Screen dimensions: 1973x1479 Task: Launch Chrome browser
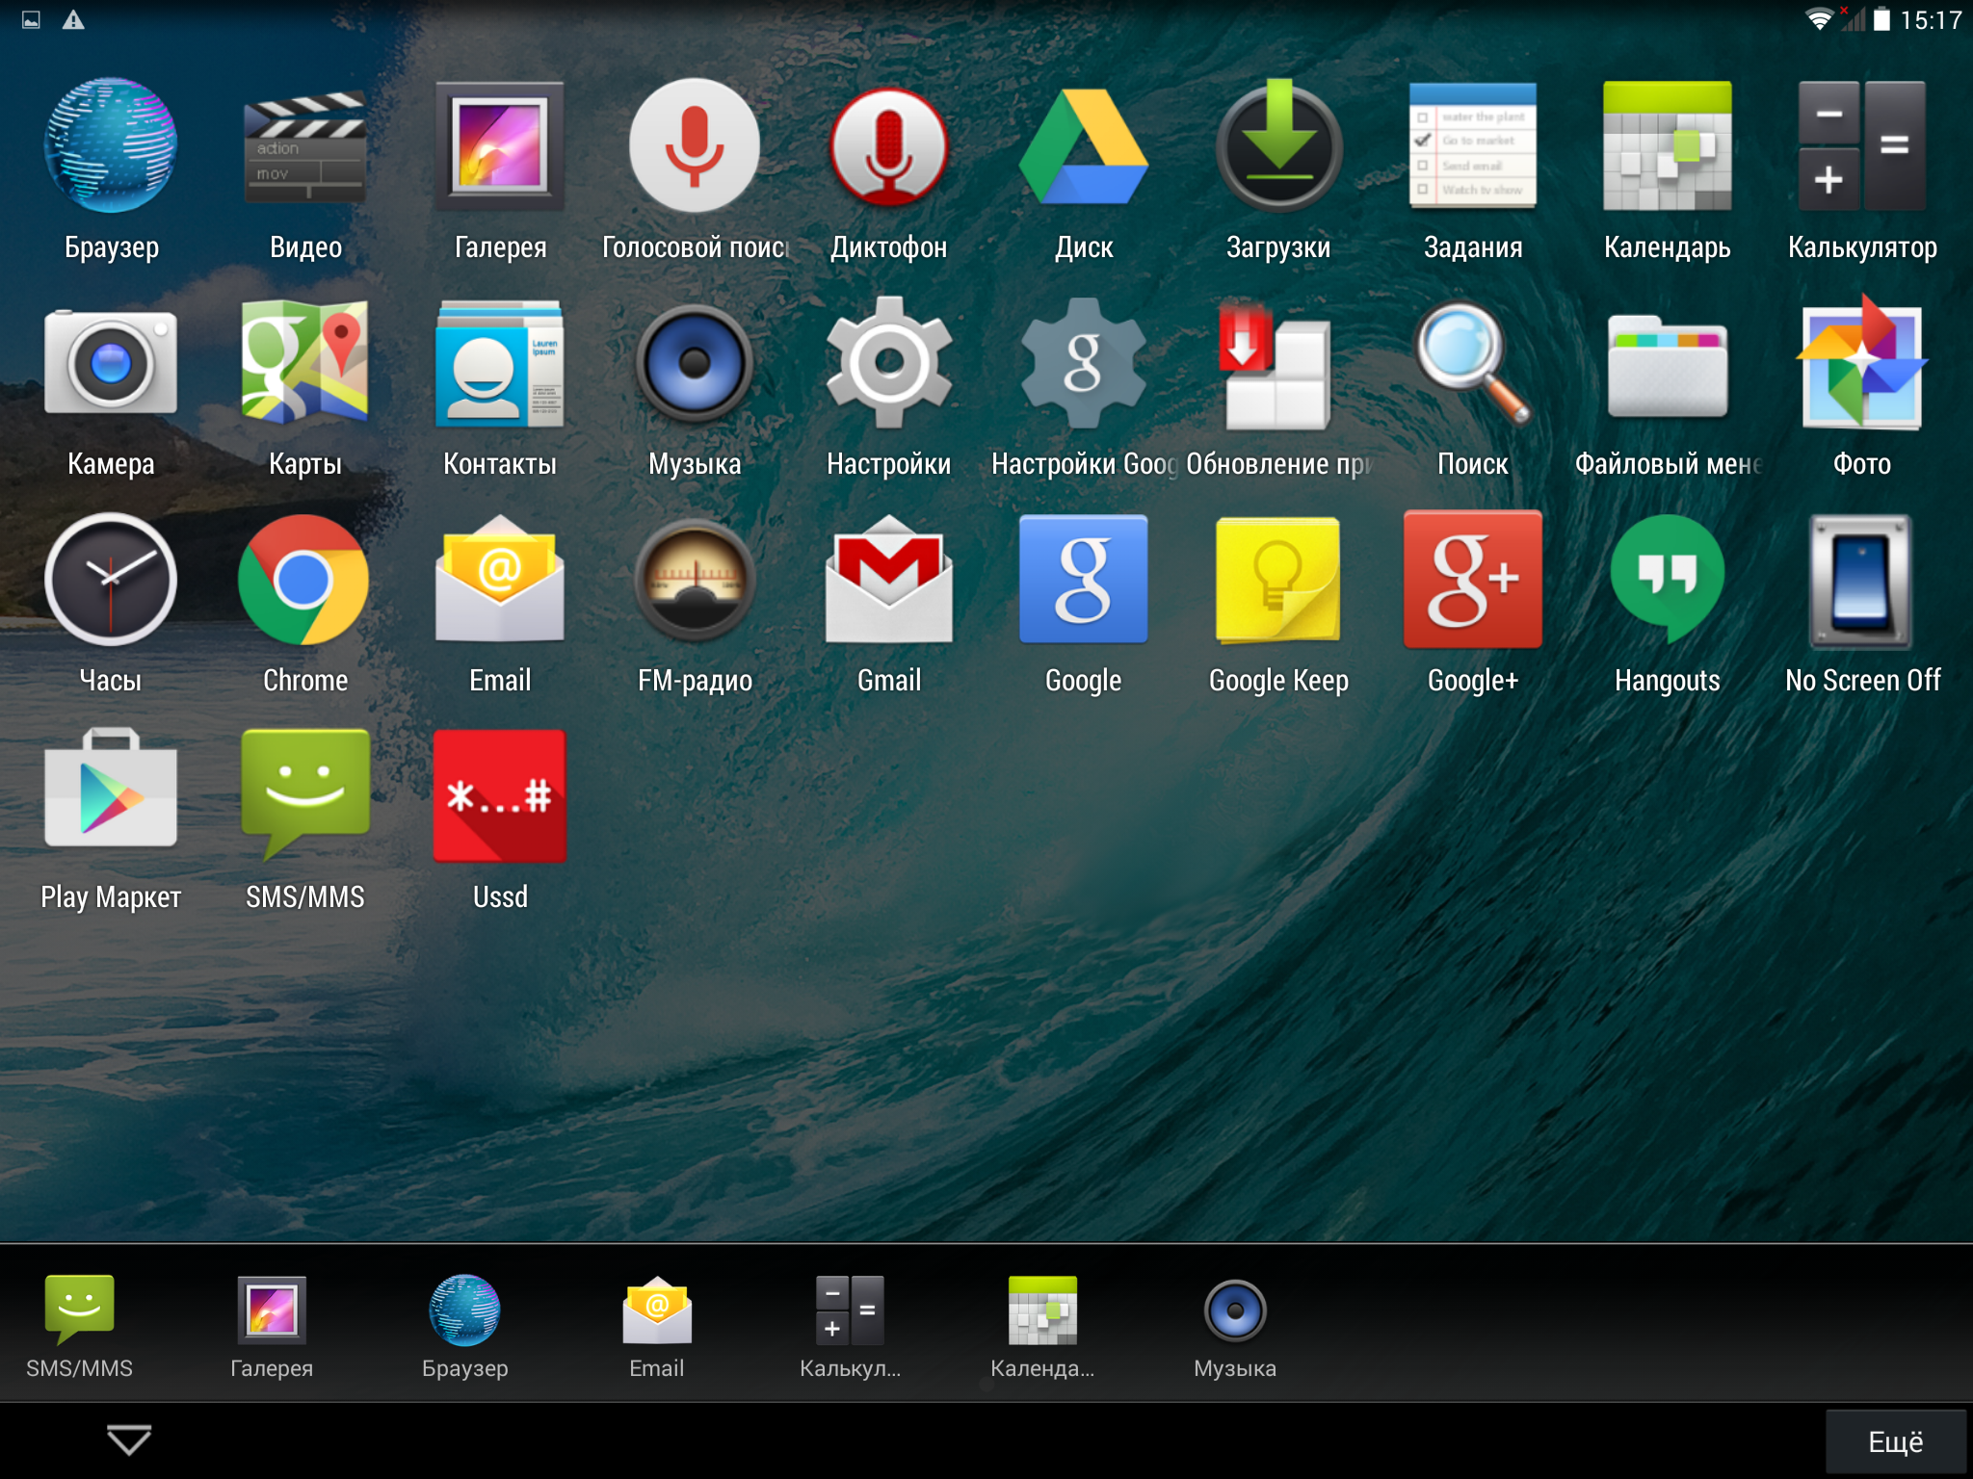305,604
